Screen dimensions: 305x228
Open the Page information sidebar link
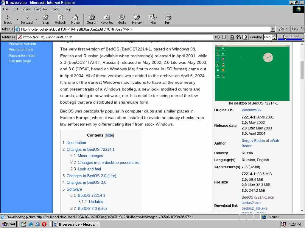22,56
